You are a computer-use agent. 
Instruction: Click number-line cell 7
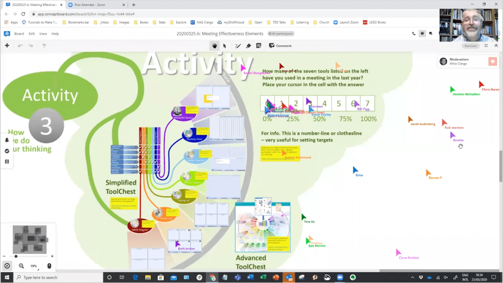point(367,104)
